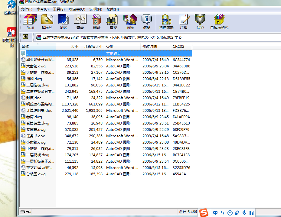Select the parent folder ".." row
281x217 pixels.
106,53
